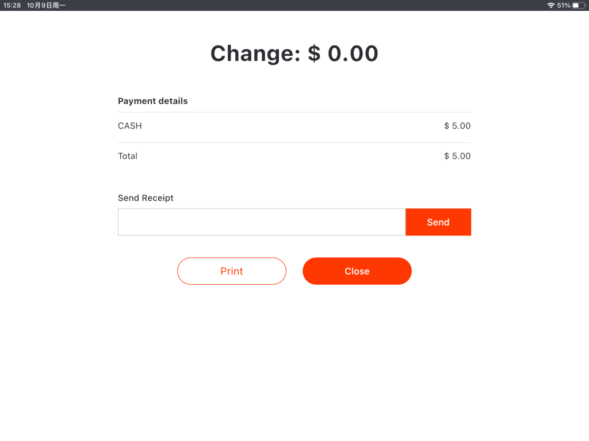The width and height of the screenshot is (589, 441).
Task: Tap the 15:28 clock in status bar
Action: click(x=12, y=5)
